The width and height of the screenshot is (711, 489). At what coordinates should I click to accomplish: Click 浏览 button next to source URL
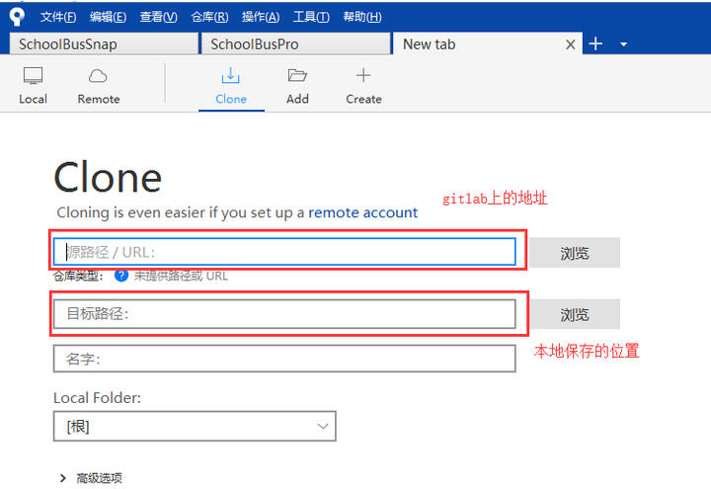[x=575, y=253]
